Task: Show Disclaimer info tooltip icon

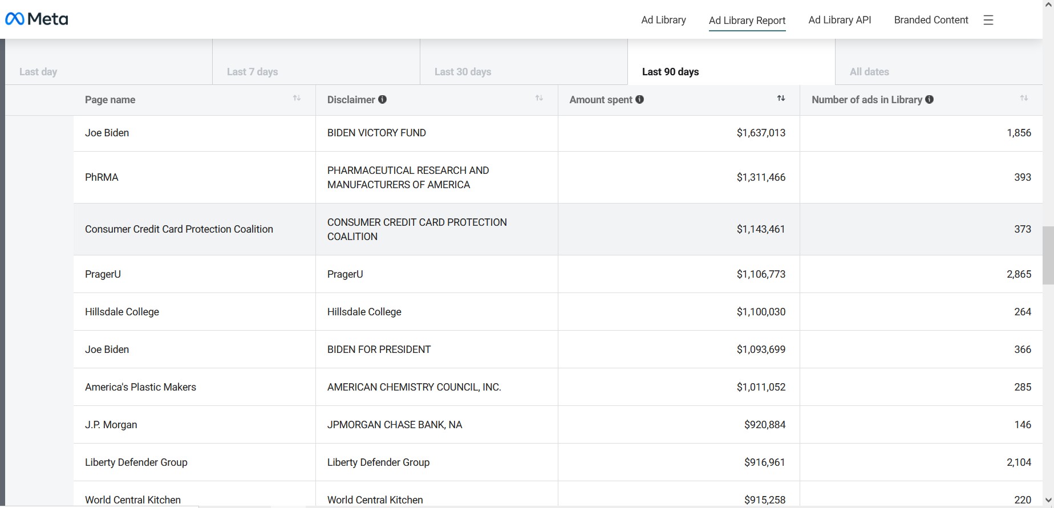Action: tap(382, 99)
